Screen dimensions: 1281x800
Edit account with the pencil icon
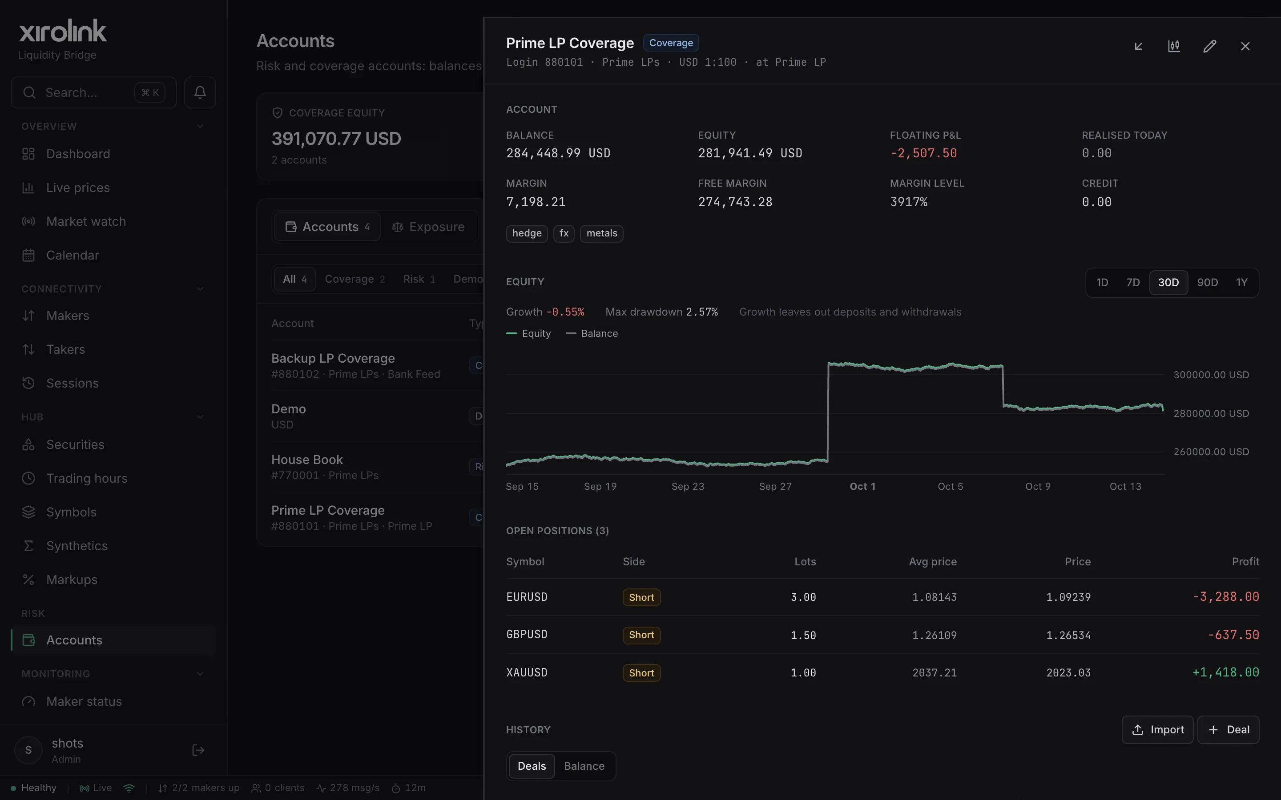pos(1209,46)
